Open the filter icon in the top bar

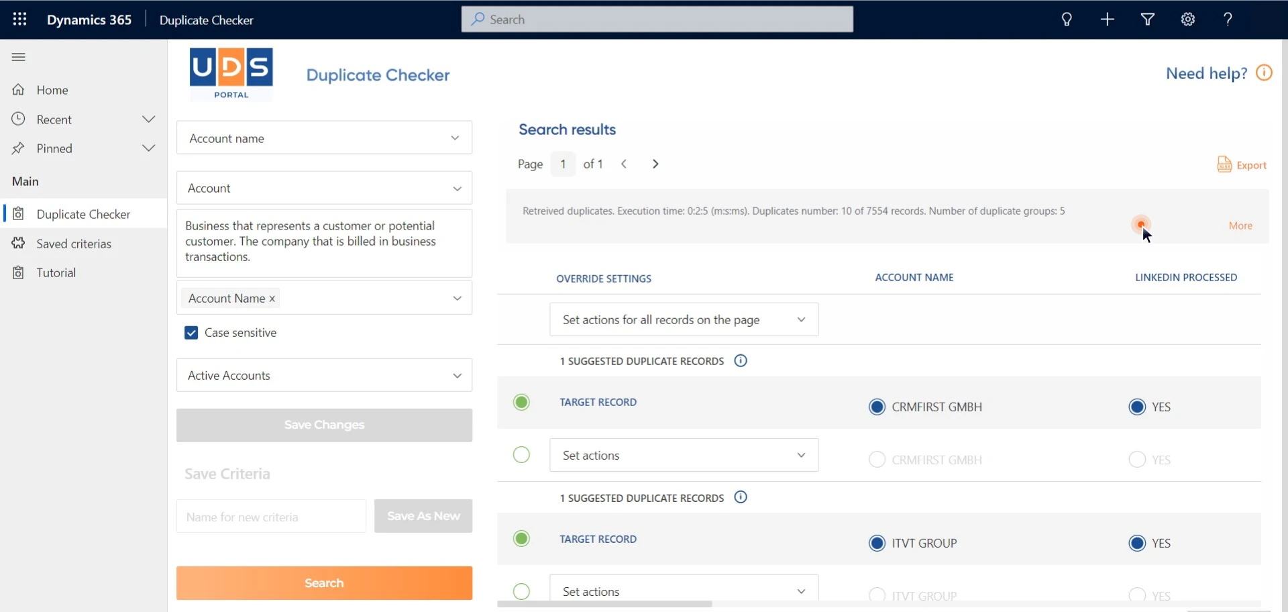(x=1147, y=19)
